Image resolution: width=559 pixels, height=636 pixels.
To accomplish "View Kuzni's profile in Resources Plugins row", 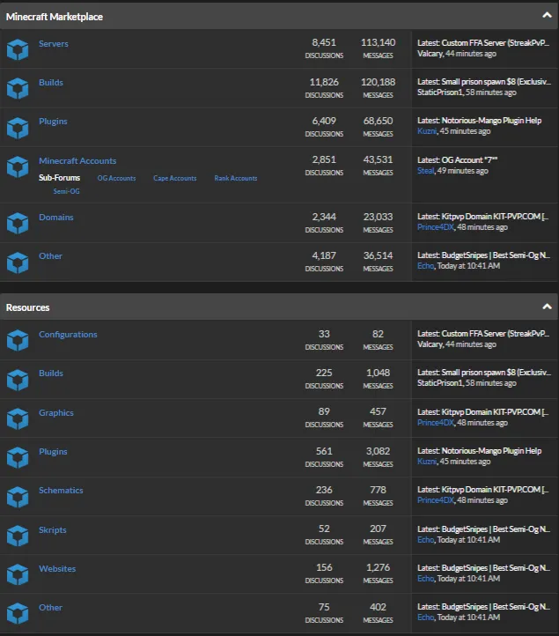I will (427, 462).
